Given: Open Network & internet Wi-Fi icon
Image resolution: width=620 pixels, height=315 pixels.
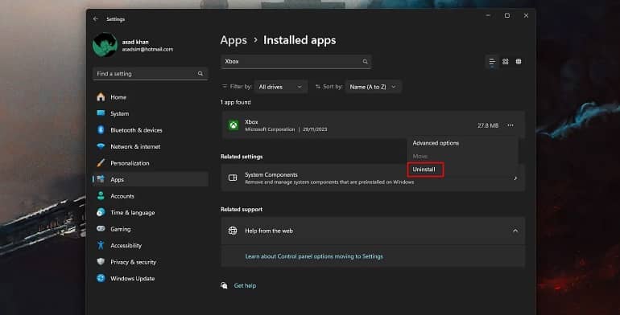Looking at the screenshot, I should [x=101, y=146].
